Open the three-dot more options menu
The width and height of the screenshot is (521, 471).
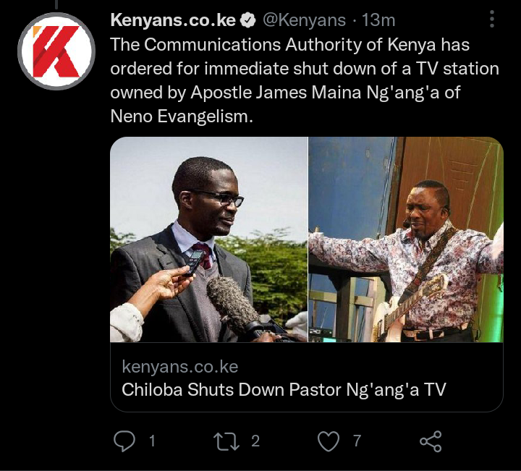492,19
